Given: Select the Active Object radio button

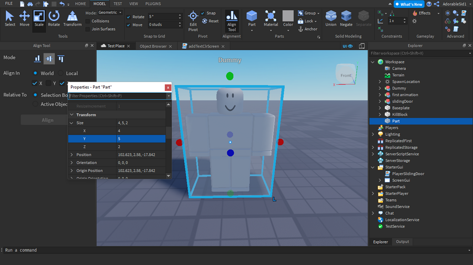Looking at the screenshot, I should tap(35, 104).
